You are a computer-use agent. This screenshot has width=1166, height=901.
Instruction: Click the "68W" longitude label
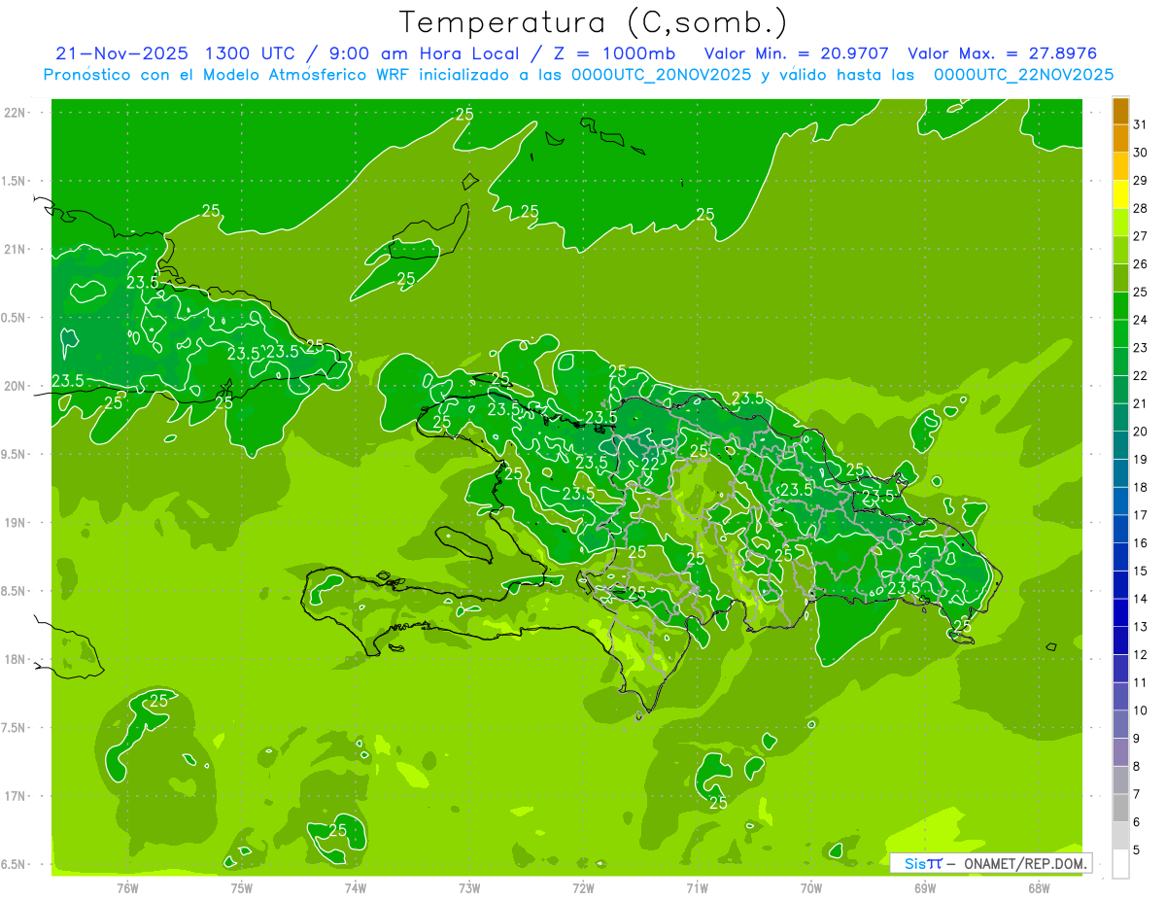(1039, 887)
